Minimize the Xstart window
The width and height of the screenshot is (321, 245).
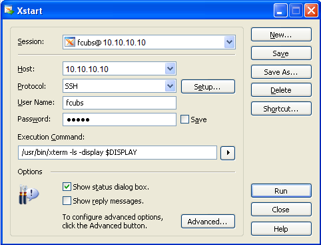(x=280, y=11)
